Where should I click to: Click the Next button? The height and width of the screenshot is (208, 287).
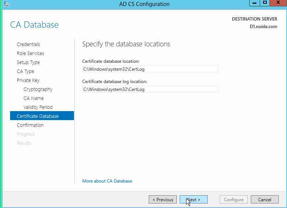coord(194,199)
